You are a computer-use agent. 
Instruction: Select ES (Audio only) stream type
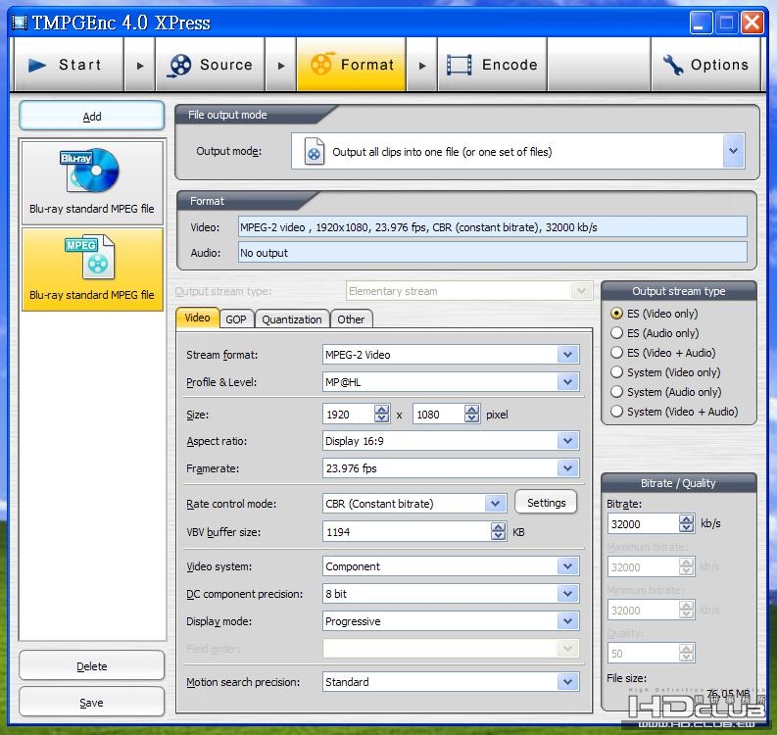click(617, 333)
